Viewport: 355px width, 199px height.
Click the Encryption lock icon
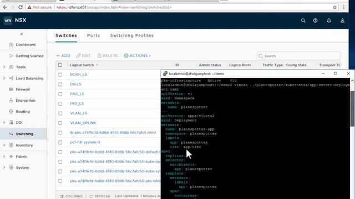click(11, 100)
